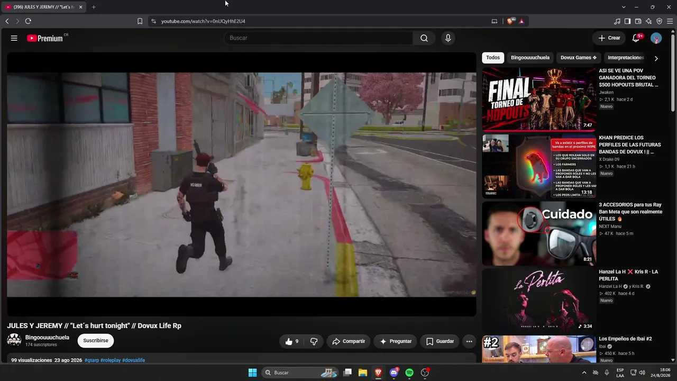Open the Khan predice los perfiles thumbnail

(x=539, y=166)
